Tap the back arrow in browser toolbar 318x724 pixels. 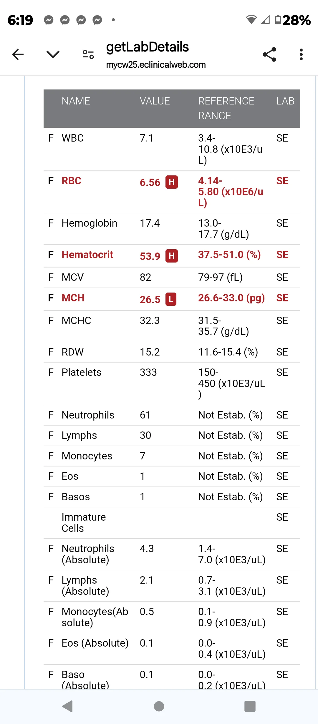pos(18,54)
